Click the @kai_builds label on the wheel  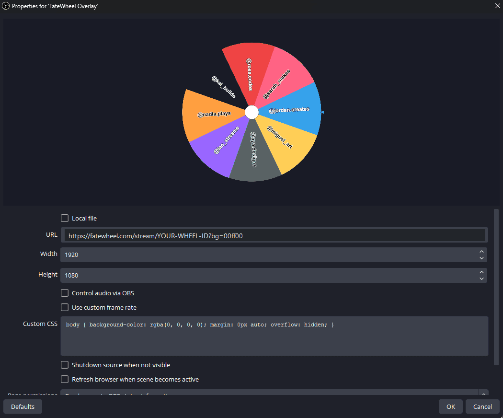click(224, 87)
